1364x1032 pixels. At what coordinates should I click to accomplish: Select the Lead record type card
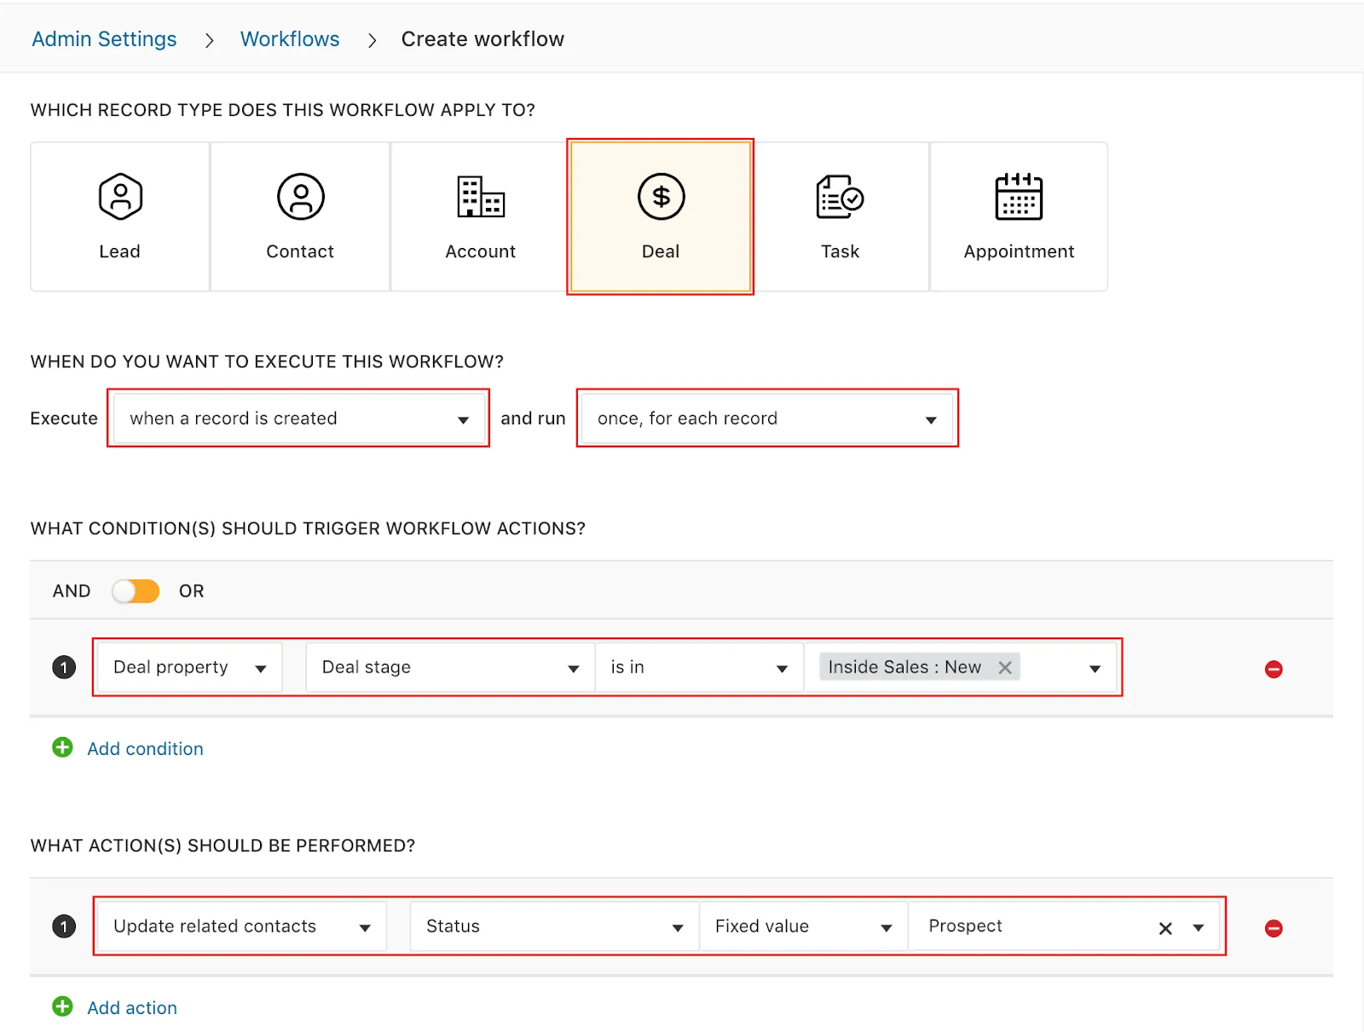[119, 216]
